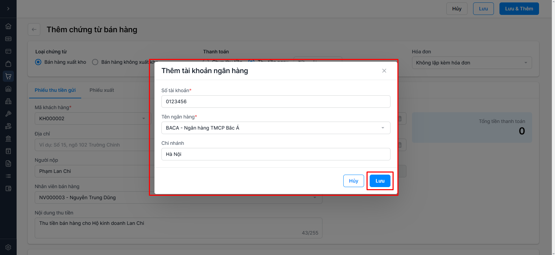This screenshot has width=555, height=255.
Task: Click the 'Lưu & Thêm' button
Action: point(519,9)
